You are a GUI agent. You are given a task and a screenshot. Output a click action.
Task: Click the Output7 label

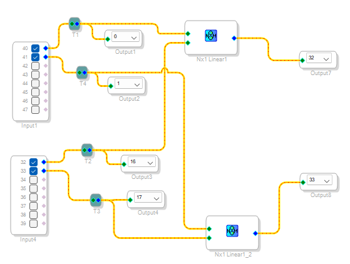tap(321, 73)
